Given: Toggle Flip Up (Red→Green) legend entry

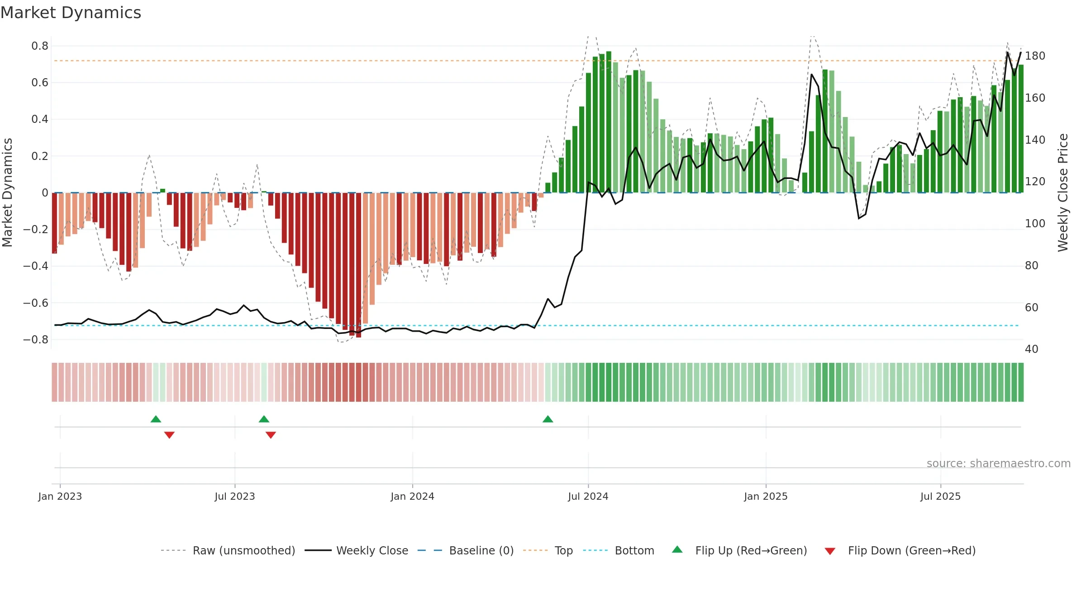Looking at the screenshot, I should [x=739, y=550].
